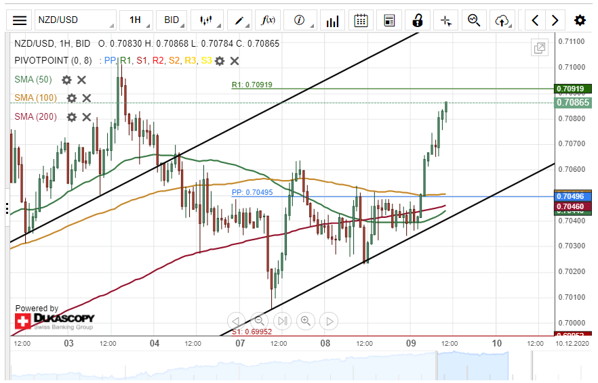
Task: Zoom out with the minus magnifier
Action: tap(259, 321)
